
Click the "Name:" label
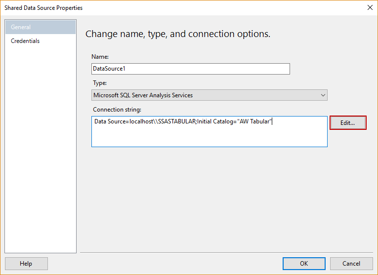click(100, 57)
